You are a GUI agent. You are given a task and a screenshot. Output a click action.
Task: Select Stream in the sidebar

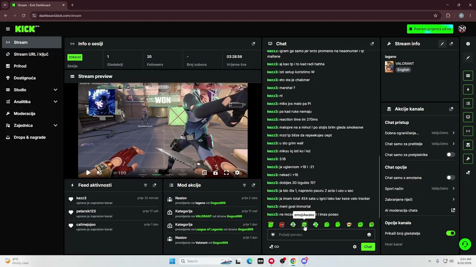click(x=32, y=42)
